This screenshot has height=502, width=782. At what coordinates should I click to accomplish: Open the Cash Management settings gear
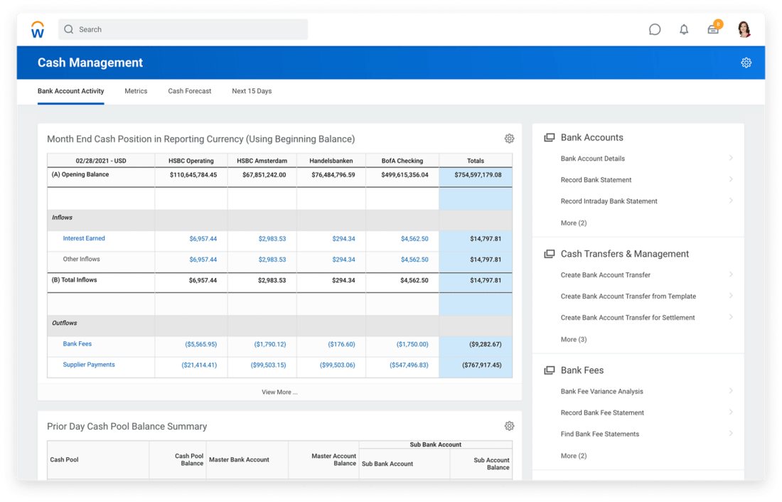[x=746, y=63]
